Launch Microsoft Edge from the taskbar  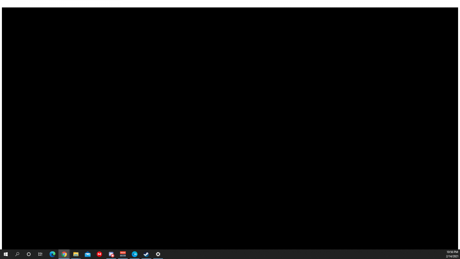click(53, 254)
